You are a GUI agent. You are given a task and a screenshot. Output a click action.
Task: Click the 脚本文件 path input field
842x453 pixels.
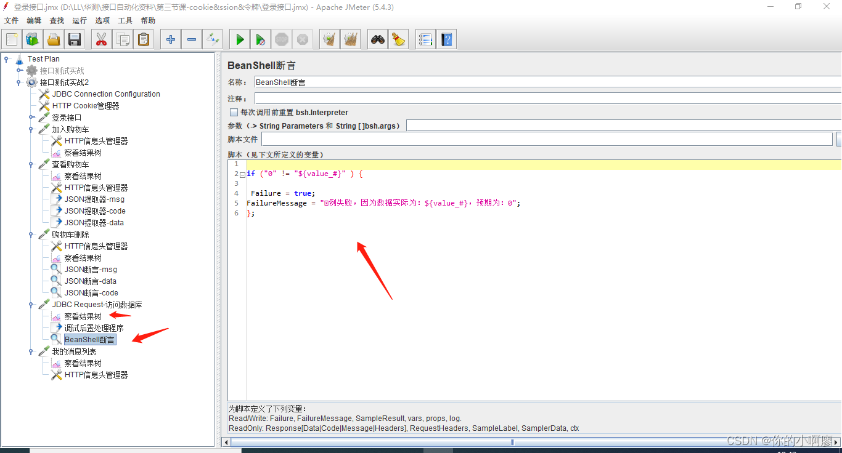point(547,140)
